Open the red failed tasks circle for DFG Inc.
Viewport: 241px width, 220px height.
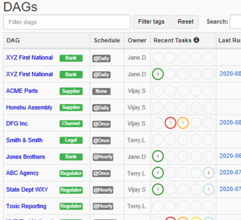point(170,123)
